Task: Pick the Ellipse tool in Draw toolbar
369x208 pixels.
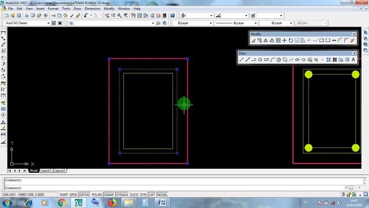Action: [x=298, y=60]
